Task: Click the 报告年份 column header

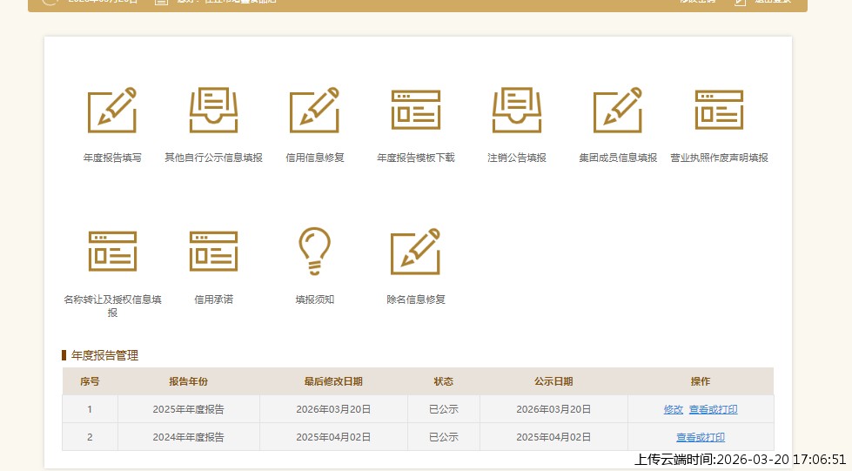Action: pos(189,382)
